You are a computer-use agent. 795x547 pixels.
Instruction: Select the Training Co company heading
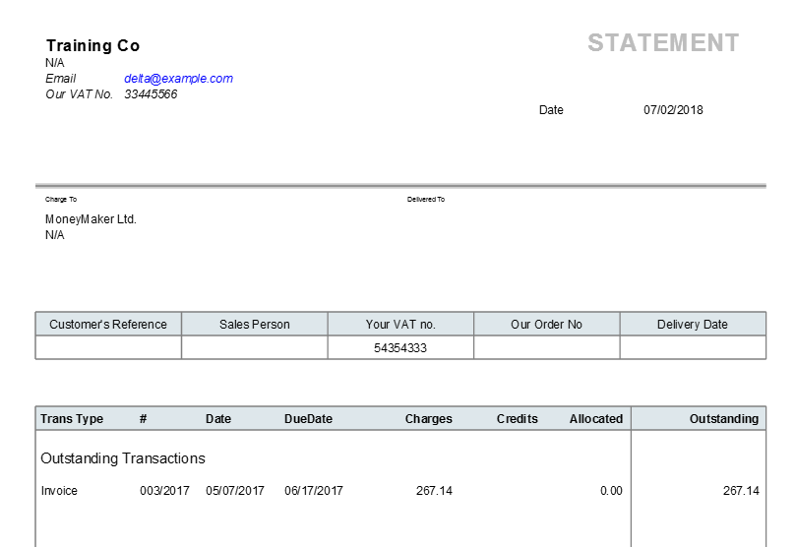click(92, 45)
